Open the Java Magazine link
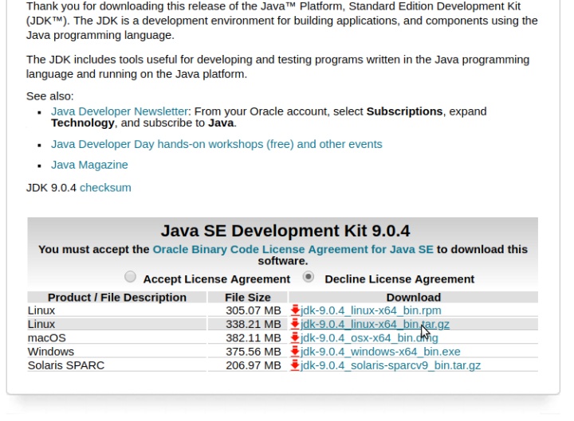This screenshot has height=421, width=574. pos(89,165)
